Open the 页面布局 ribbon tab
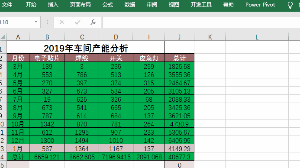300x168 pixels. (81, 5)
